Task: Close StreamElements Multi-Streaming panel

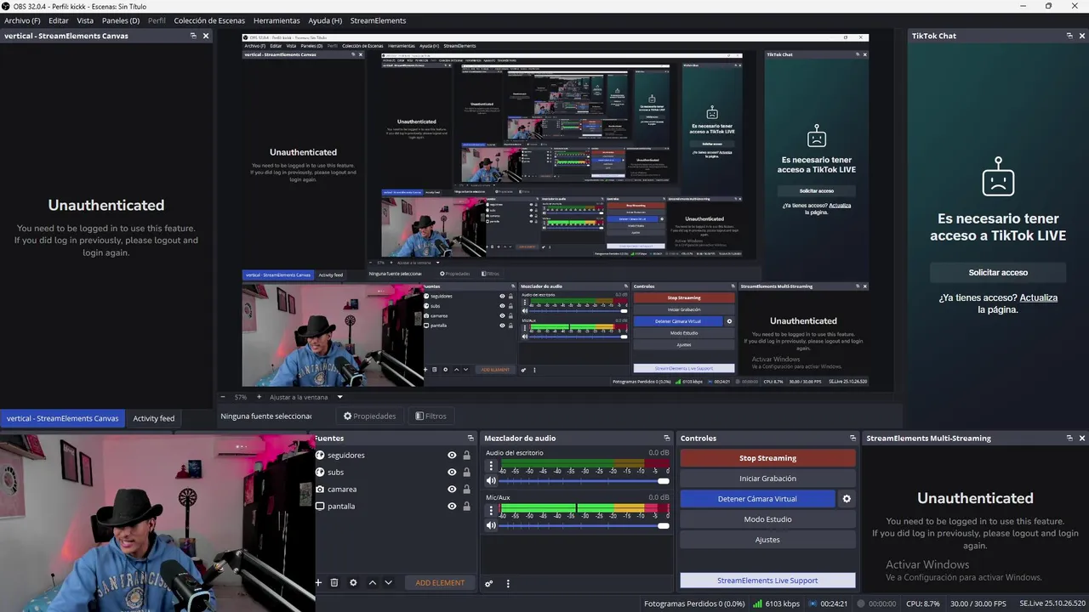Action: click(1082, 439)
